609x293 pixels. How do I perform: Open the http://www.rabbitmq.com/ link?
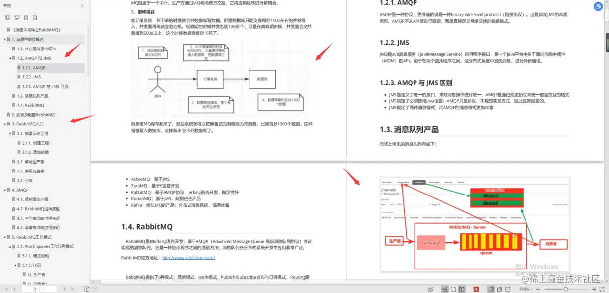188,258
